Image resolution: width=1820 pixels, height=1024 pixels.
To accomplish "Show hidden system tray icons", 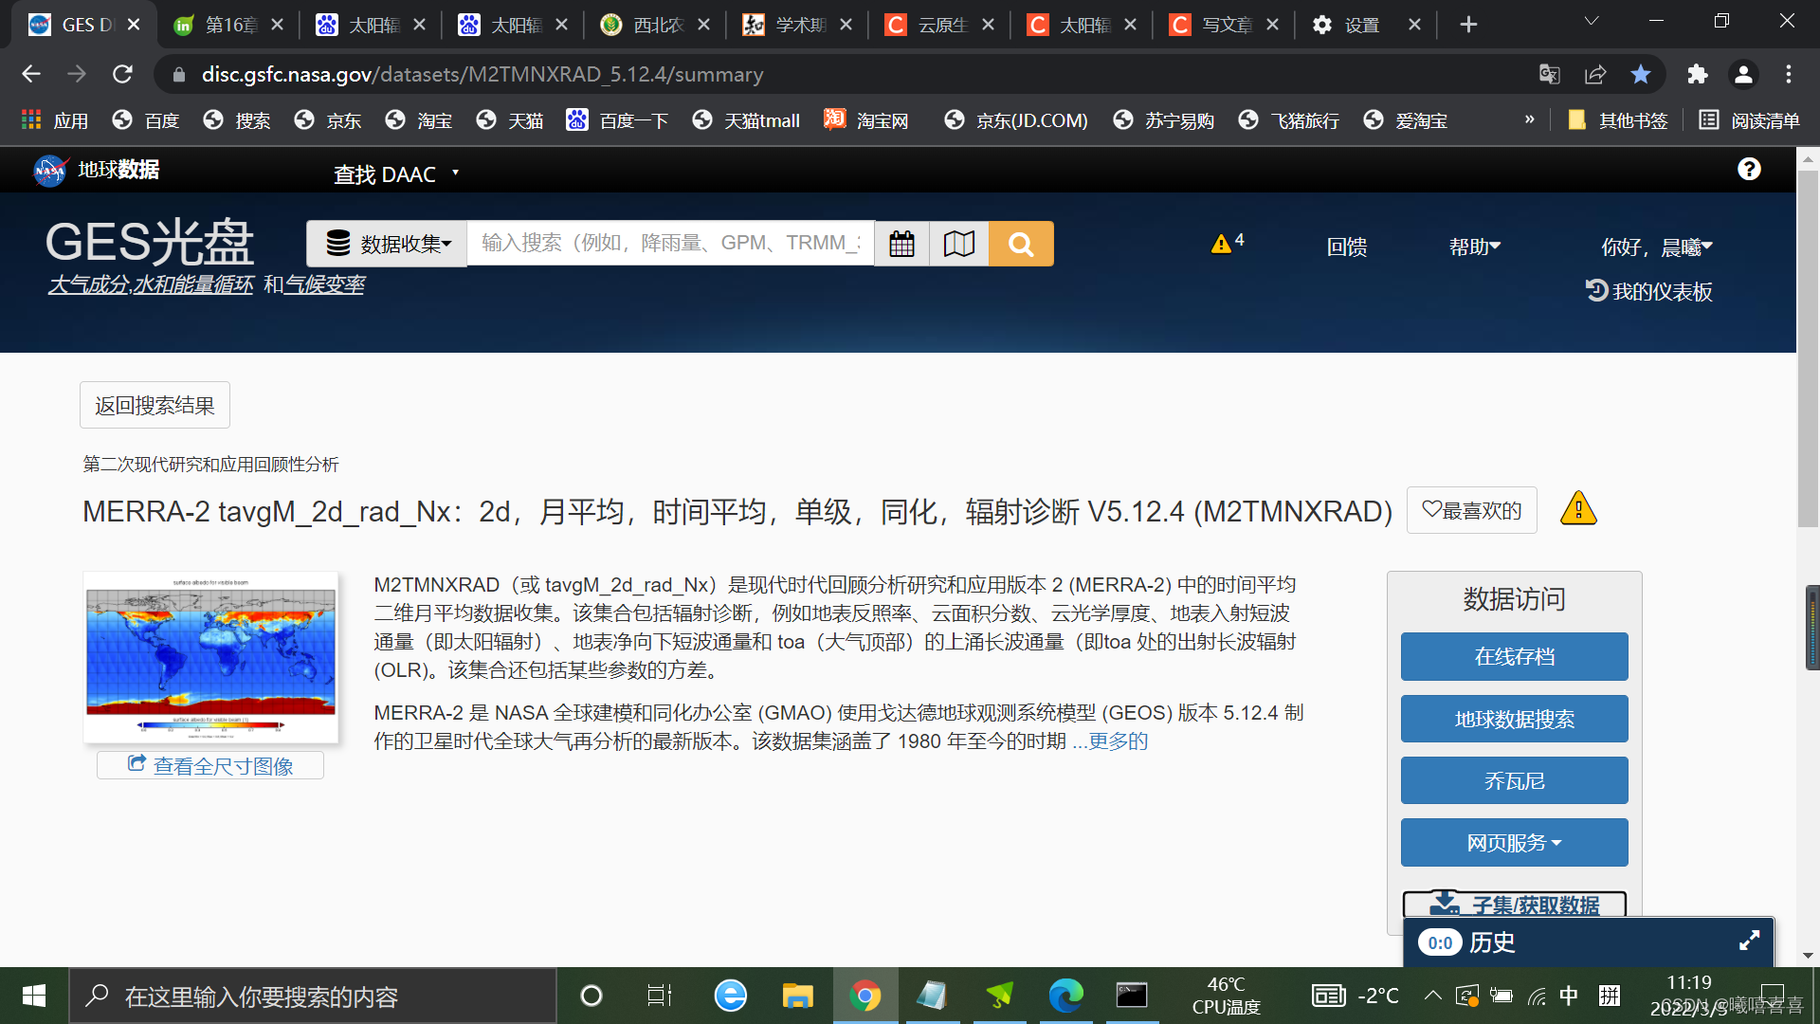I will [1432, 996].
